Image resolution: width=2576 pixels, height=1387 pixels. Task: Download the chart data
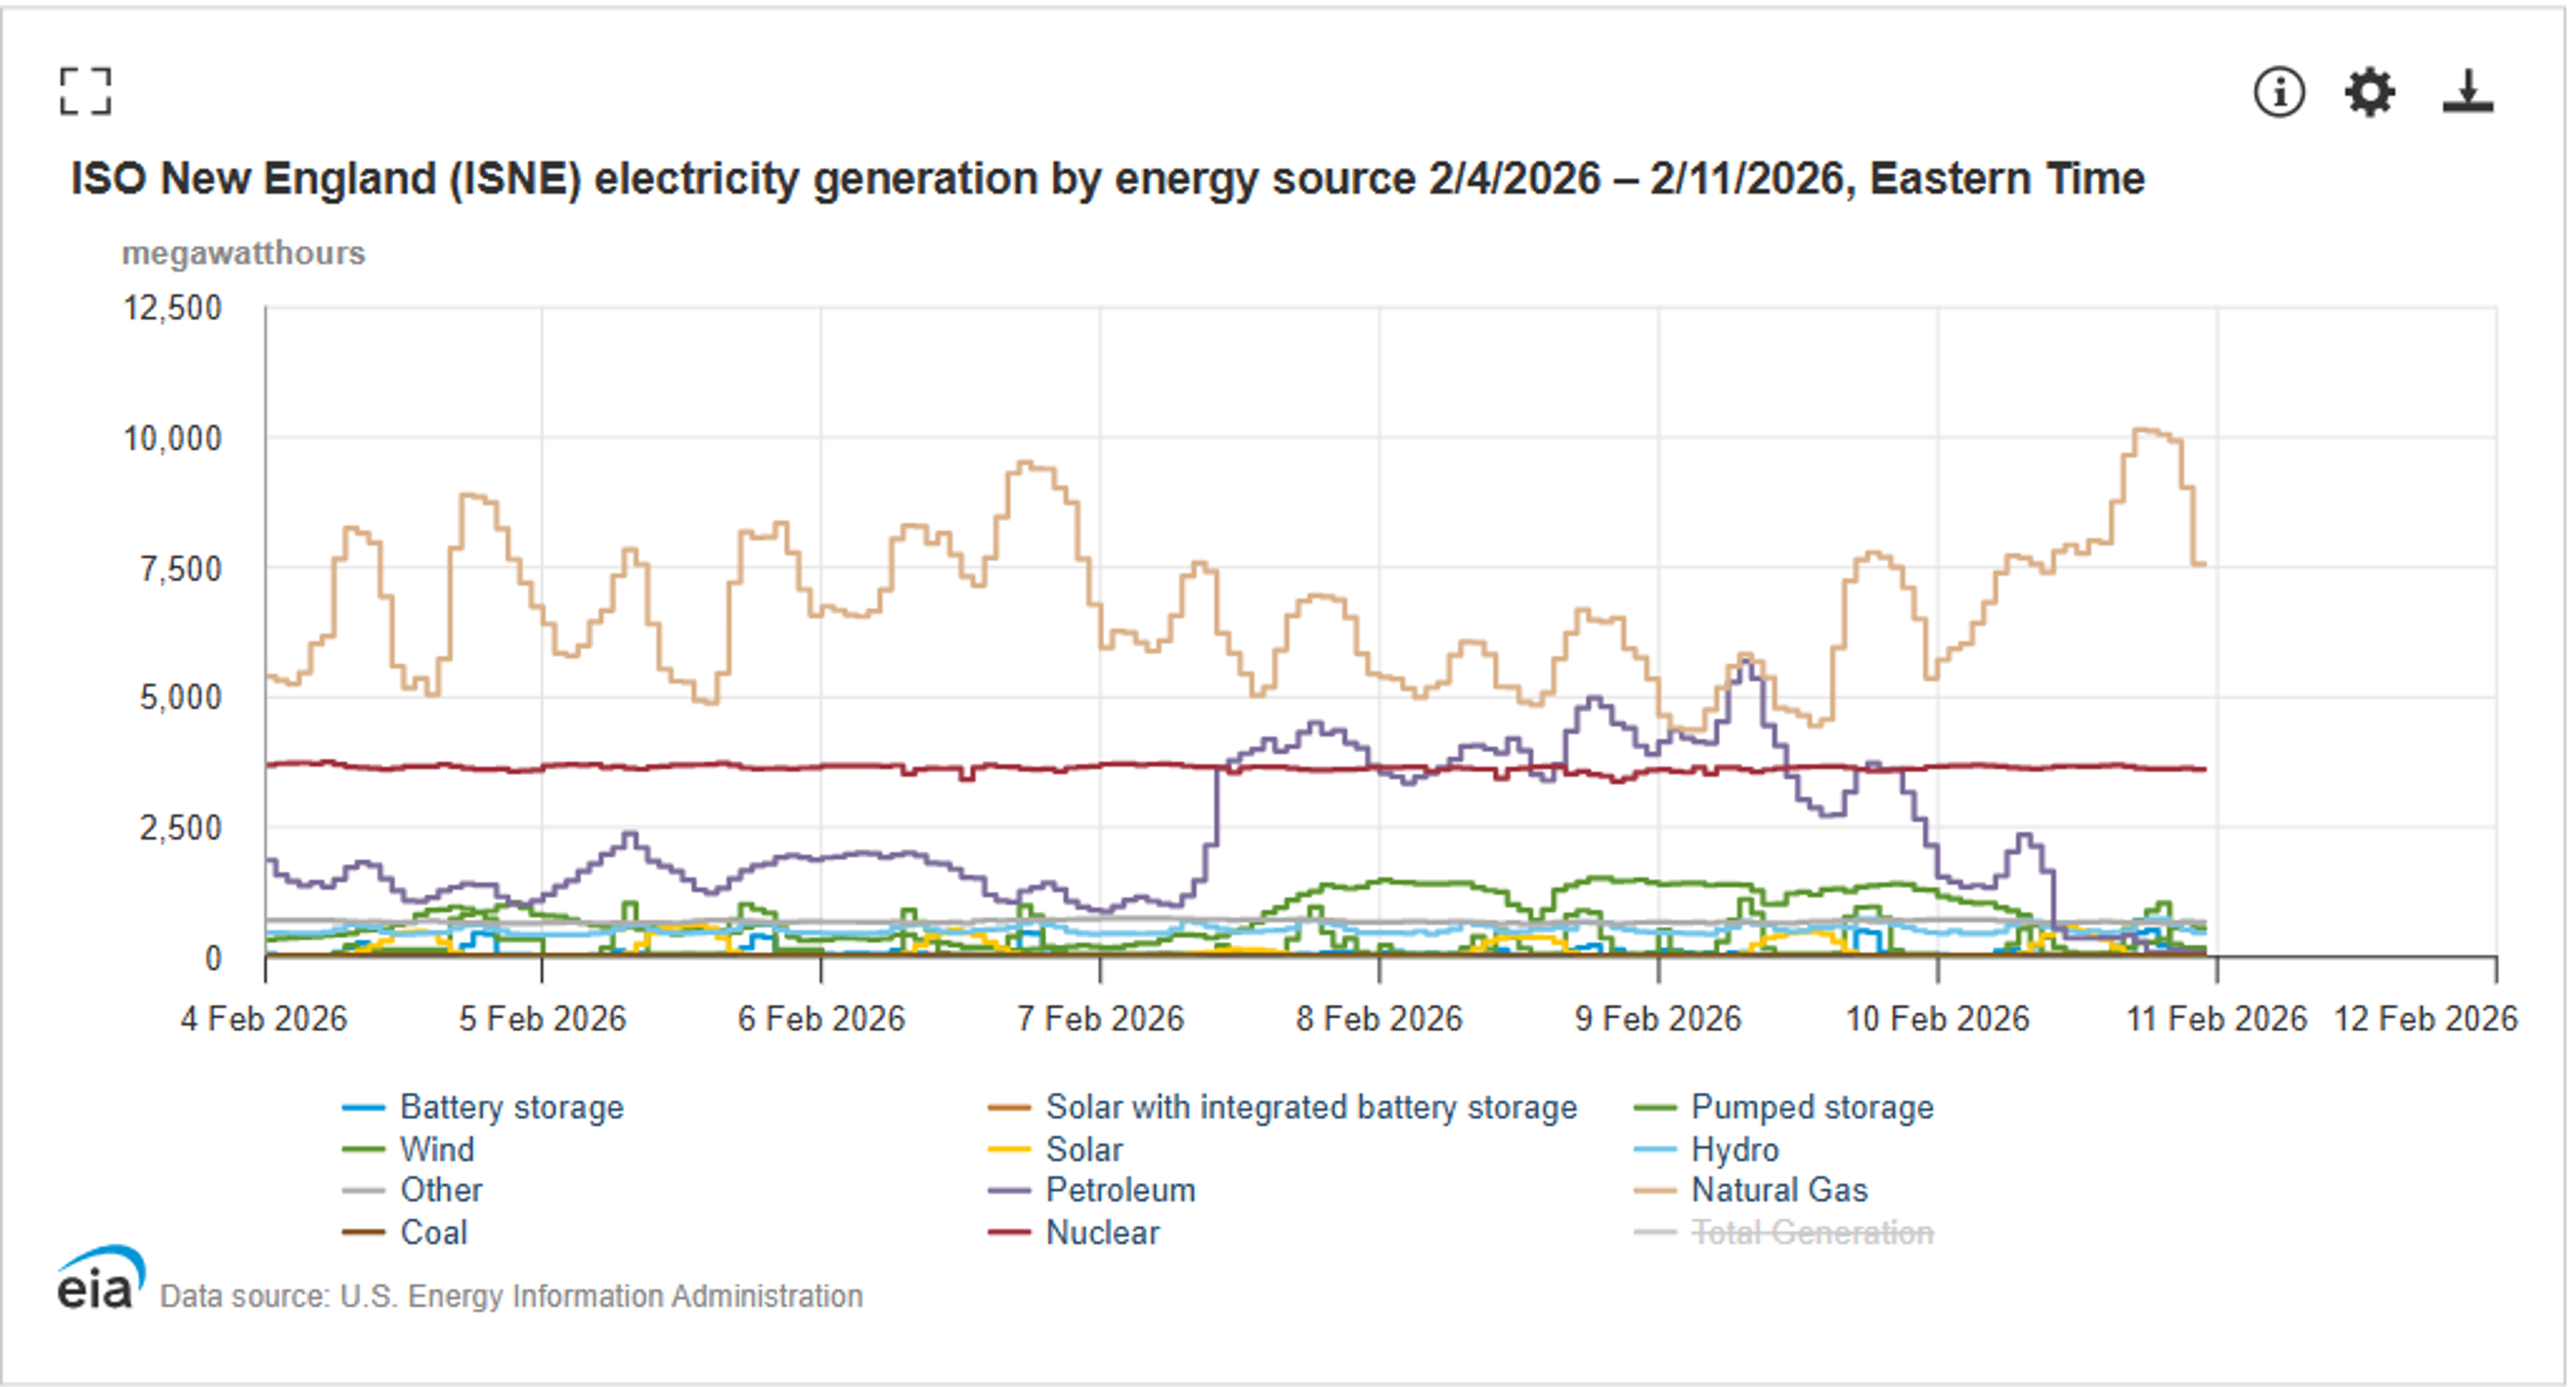pyautogui.click(x=2467, y=92)
